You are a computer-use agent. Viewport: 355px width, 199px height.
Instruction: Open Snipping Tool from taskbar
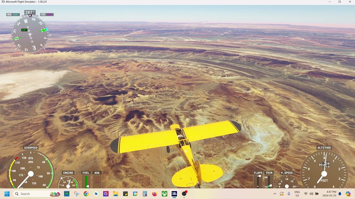[77, 194]
